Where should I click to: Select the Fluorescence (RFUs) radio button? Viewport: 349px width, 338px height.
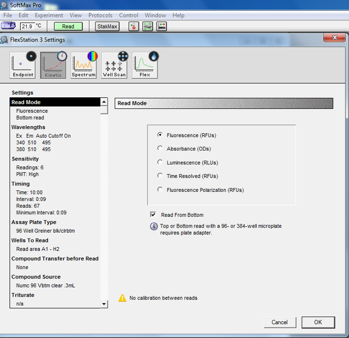pyautogui.click(x=160, y=134)
